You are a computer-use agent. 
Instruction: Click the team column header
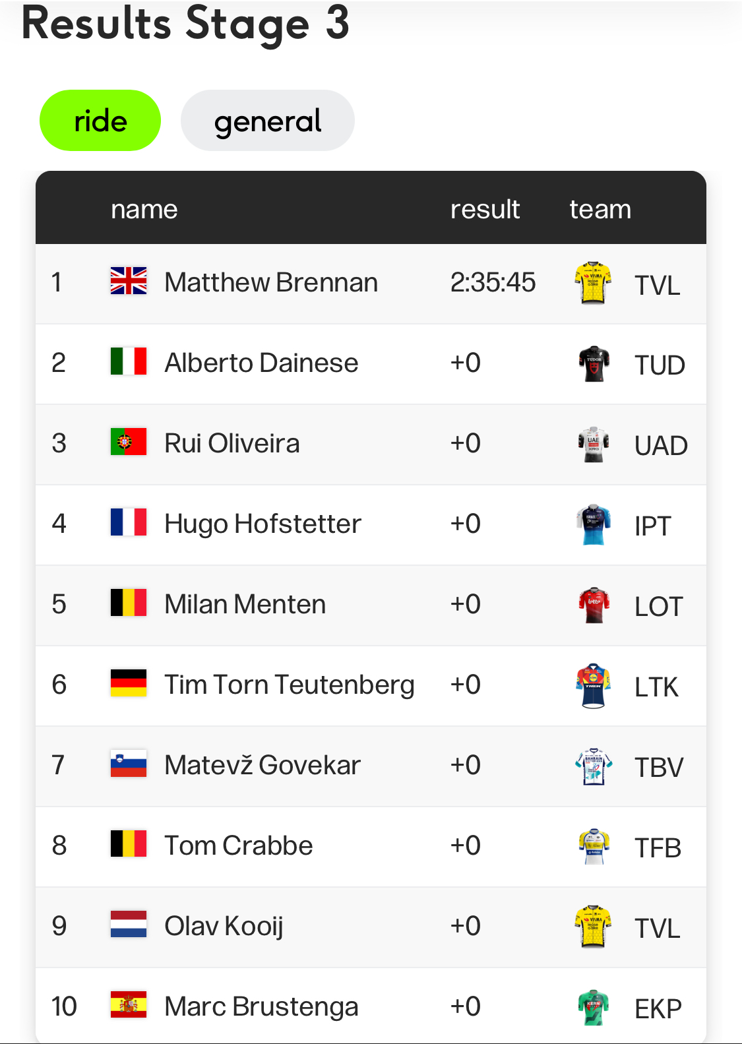pyautogui.click(x=600, y=209)
